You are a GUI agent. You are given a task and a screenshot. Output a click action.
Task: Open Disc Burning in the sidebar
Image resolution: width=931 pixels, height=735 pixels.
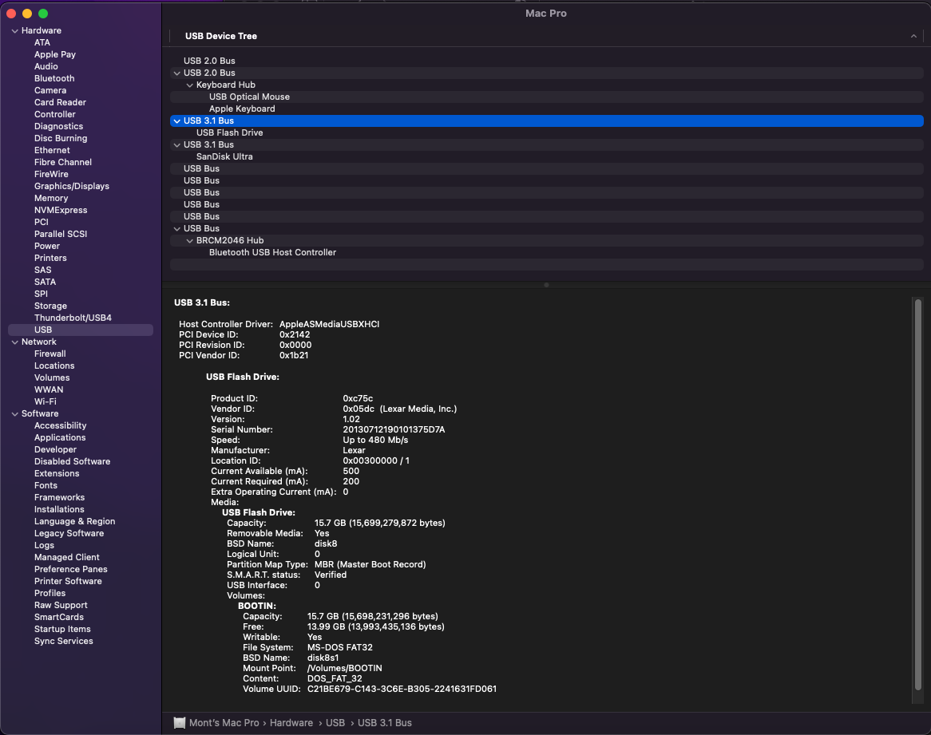pos(61,138)
